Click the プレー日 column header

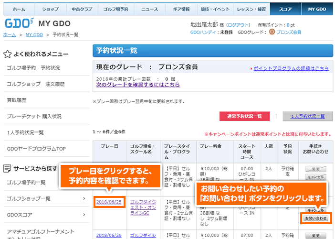pos(110,152)
